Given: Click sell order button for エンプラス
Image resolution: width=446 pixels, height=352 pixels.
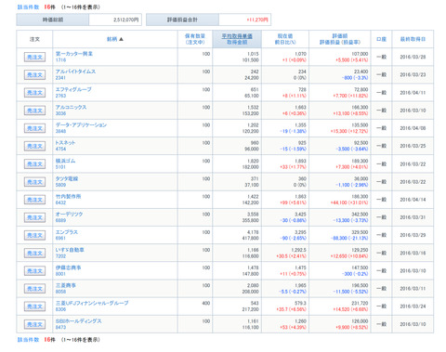Looking at the screenshot, I should (x=34, y=235).
